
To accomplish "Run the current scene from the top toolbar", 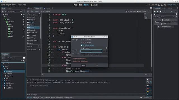I will tap(159, 5).
